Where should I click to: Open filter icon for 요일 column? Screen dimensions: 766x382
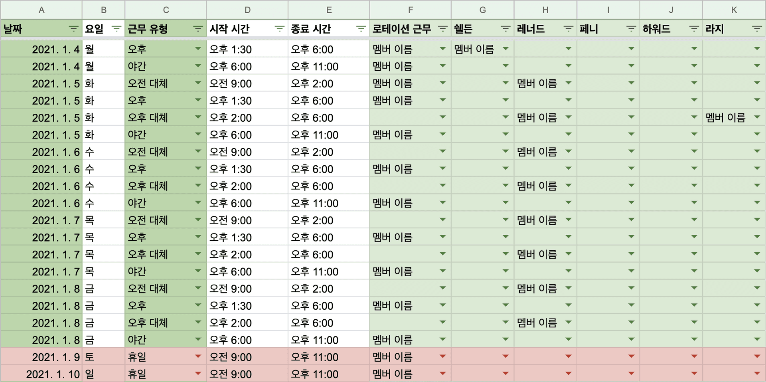click(116, 29)
